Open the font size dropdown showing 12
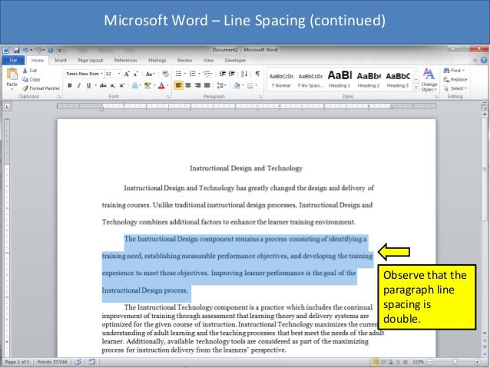The image size is (490, 368). tap(119, 74)
